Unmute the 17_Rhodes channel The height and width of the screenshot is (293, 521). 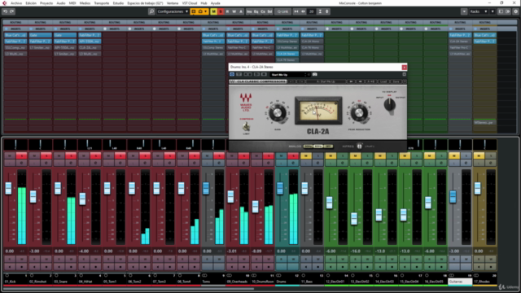pyautogui.click(x=479, y=155)
